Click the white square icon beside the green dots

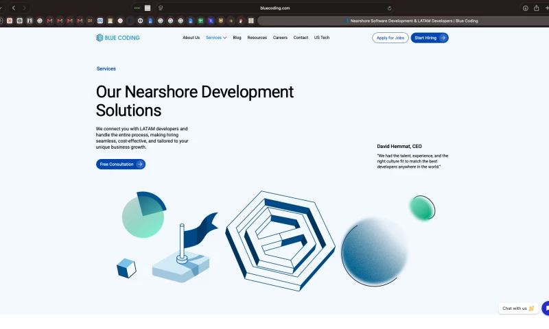pos(148,8)
